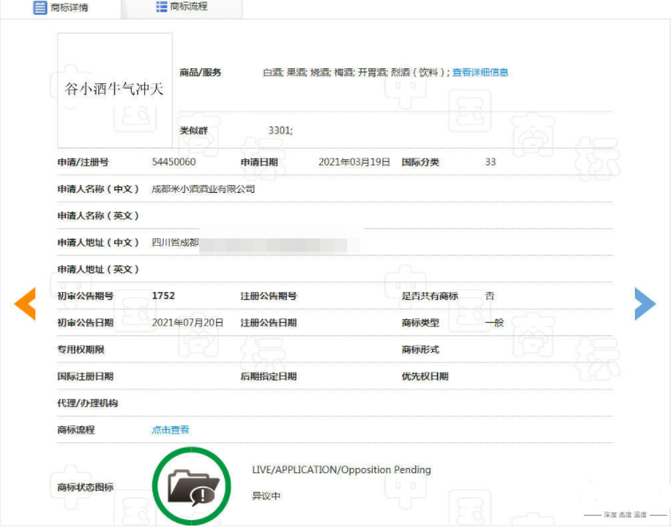Click the international class value 33

point(490,162)
